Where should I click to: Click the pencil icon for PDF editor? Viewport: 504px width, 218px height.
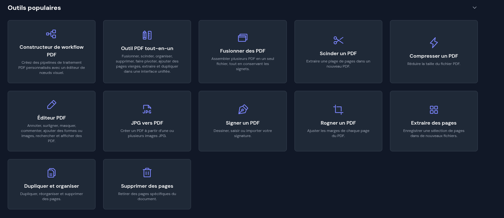[x=51, y=105]
